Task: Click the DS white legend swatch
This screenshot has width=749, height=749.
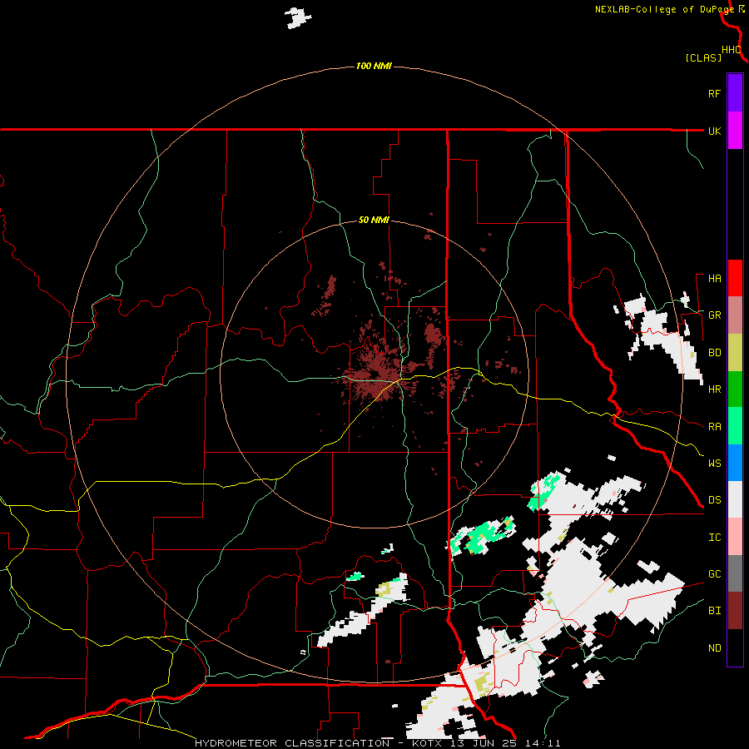Action: tap(735, 499)
